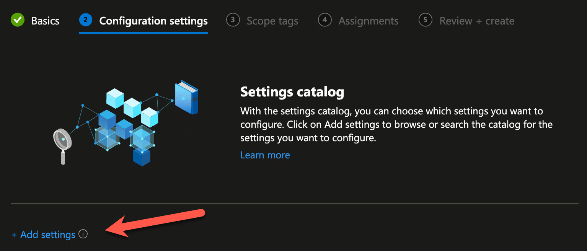The height and width of the screenshot is (251, 587).
Task: Open the Scope tags step
Action: (272, 20)
